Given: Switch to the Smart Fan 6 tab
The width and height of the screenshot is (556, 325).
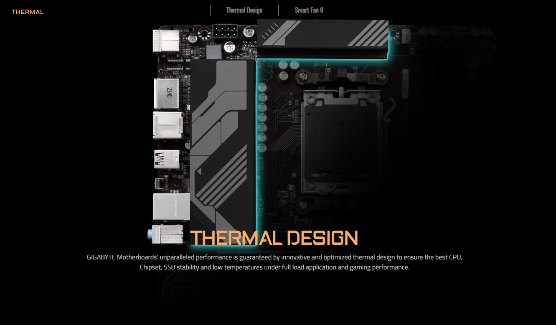Looking at the screenshot, I should click(309, 10).
